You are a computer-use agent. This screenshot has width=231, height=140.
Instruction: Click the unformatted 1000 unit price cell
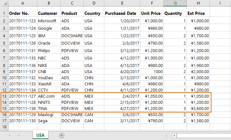click(152, 71)
